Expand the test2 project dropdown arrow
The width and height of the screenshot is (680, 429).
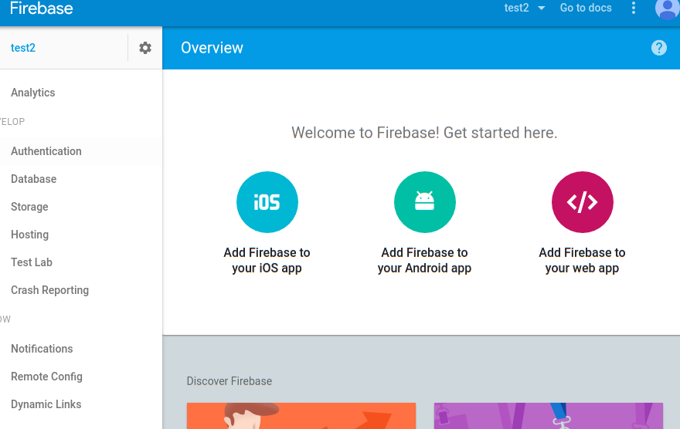point(541,8)
